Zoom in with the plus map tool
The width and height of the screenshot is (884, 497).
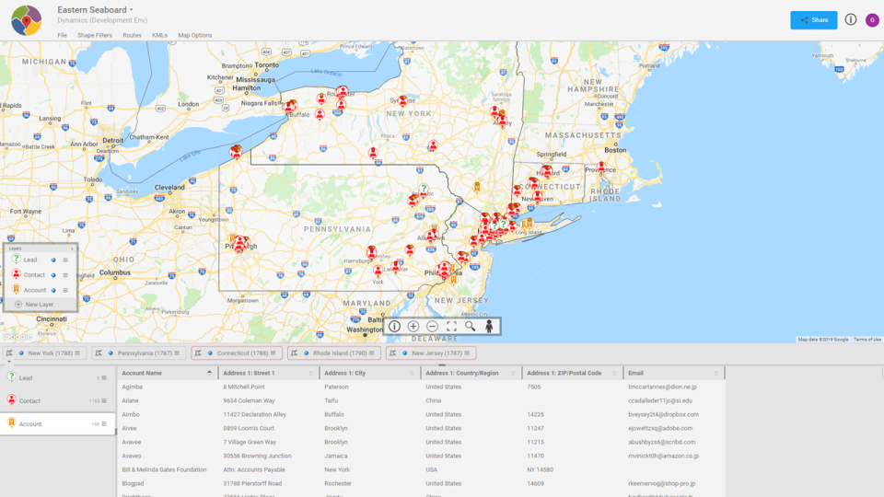click(413, 326)
